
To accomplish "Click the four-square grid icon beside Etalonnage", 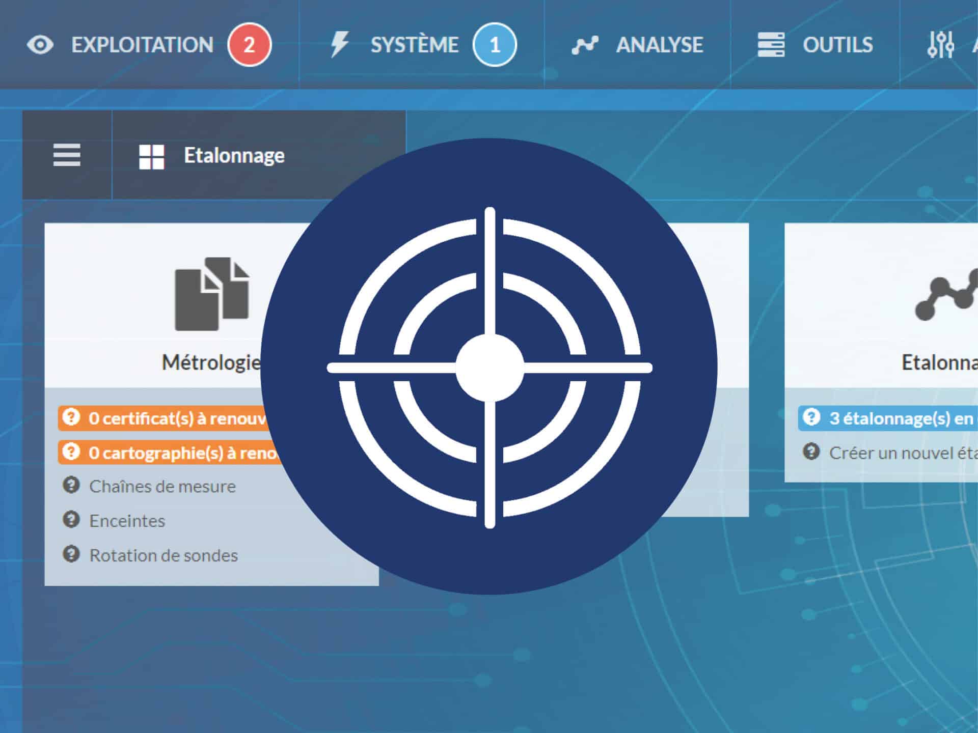I will tap(152, 156).
